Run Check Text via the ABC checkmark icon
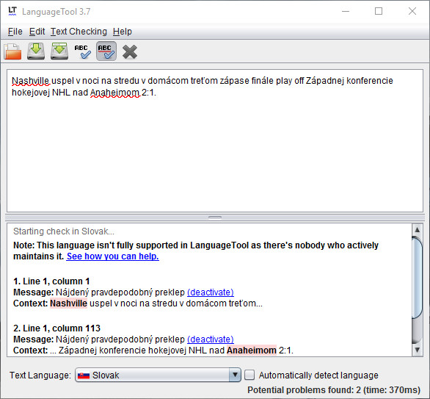This screenshot has width=430, height=399. click(x=83, y=51)
